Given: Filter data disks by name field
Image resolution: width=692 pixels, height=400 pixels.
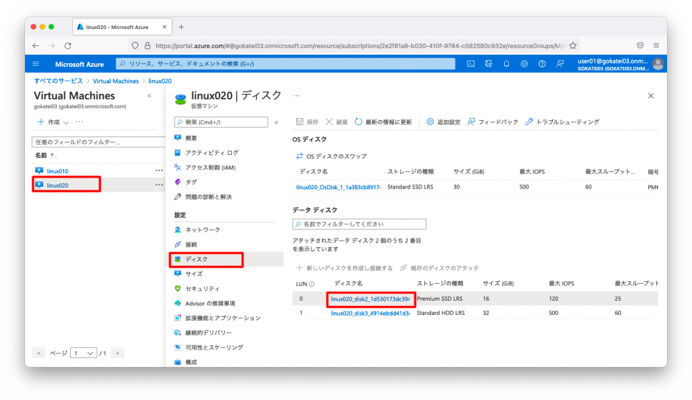Looking at the screenshot, I should pos(360,224).
